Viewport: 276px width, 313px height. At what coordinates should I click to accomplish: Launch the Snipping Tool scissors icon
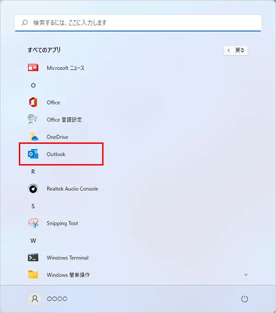click(x=33, y=223)
